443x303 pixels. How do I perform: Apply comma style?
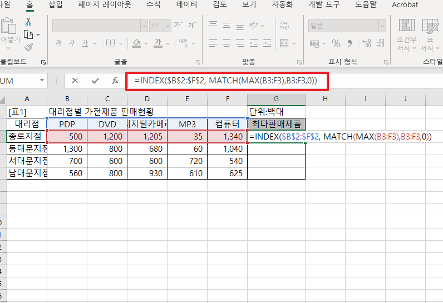350,43
